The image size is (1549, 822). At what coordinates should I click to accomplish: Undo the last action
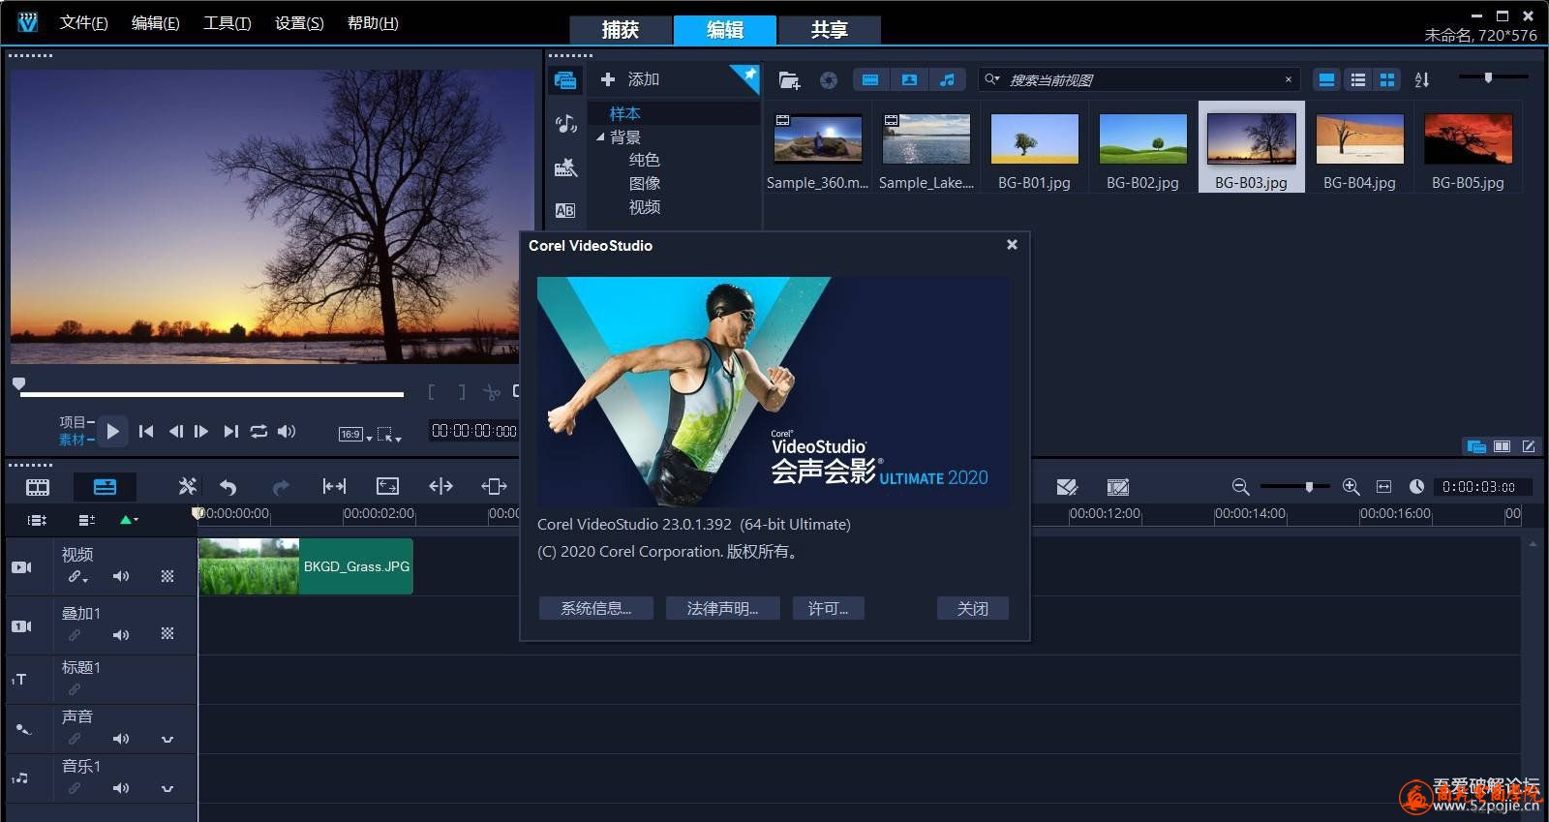[228, 487]
